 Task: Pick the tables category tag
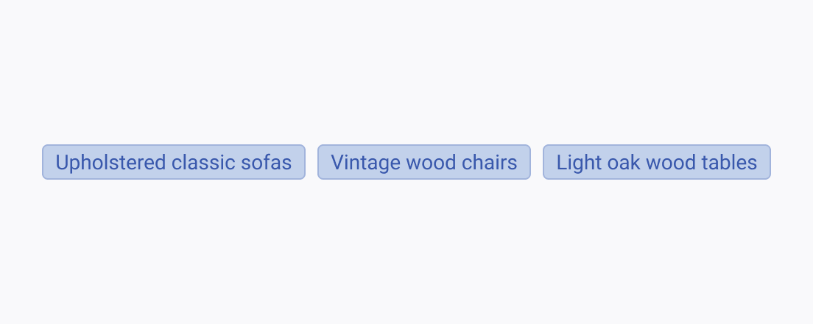click(x=657, y=162)
